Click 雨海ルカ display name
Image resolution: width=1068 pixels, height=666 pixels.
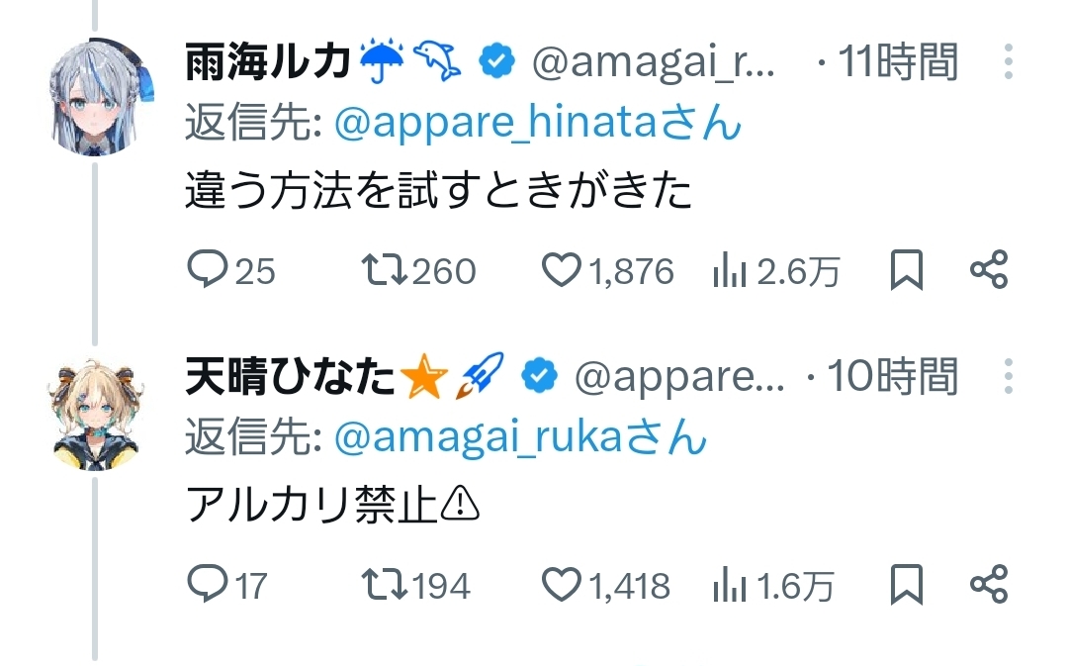268,62
